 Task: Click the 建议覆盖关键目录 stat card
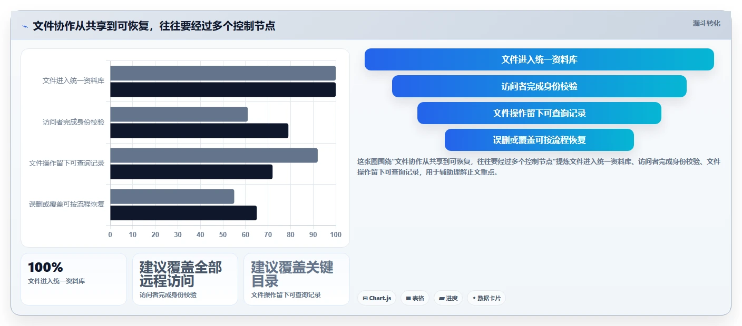297,279
